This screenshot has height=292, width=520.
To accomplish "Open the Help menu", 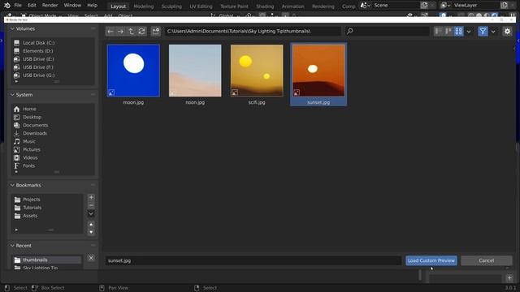I will coord(92,6).
